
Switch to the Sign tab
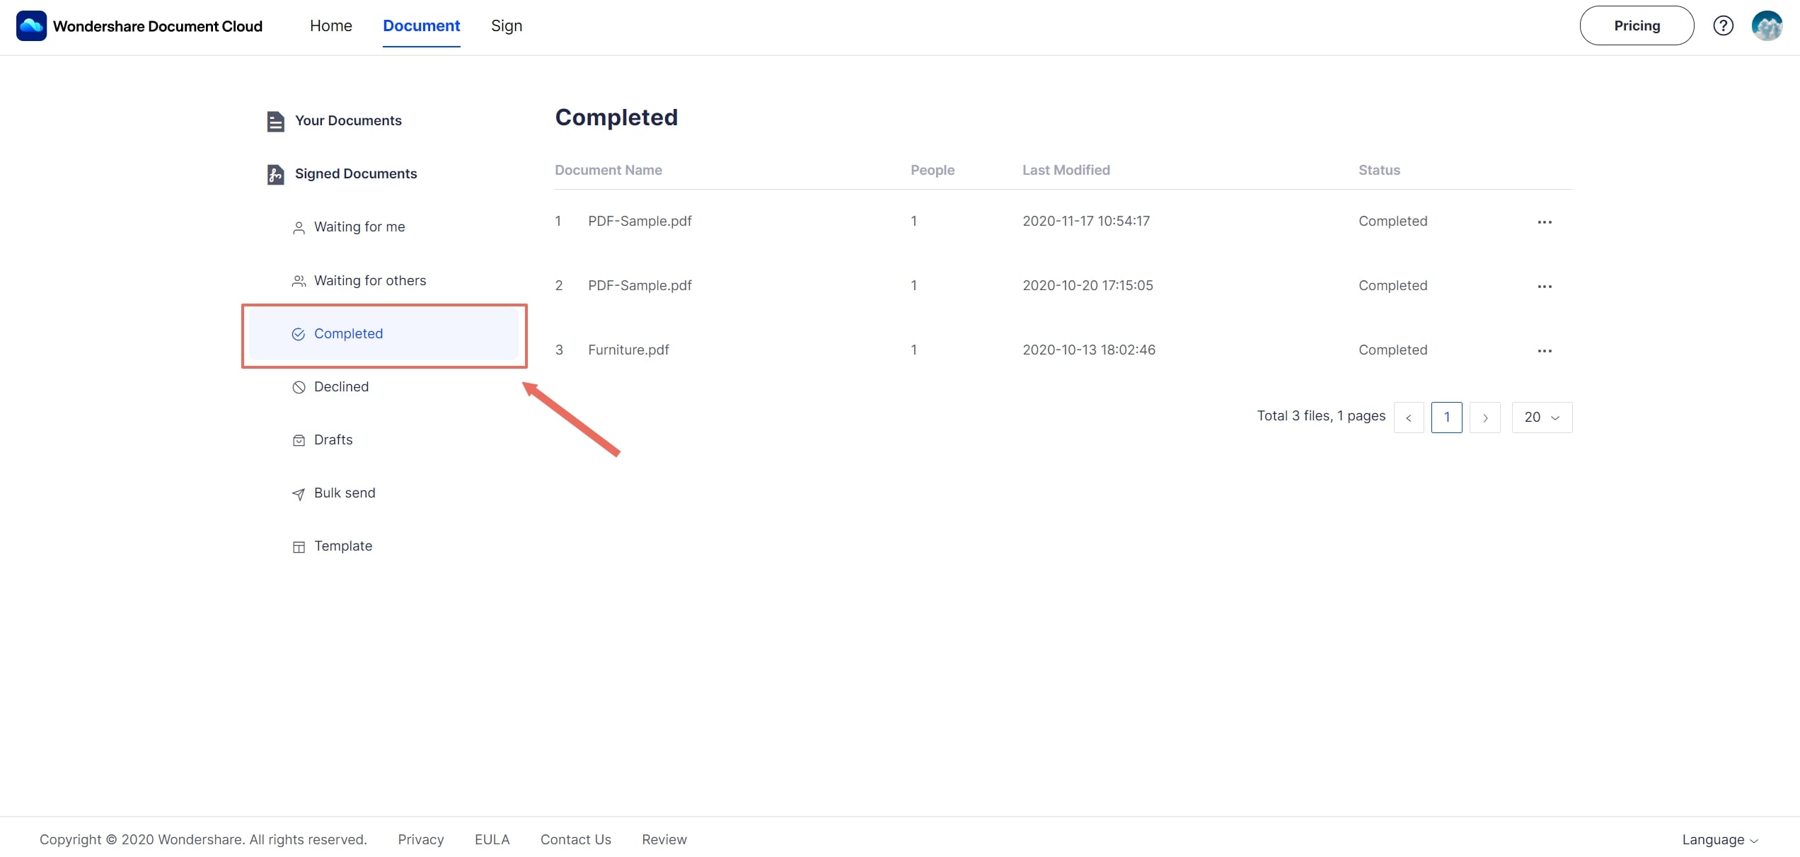point(507,25)
